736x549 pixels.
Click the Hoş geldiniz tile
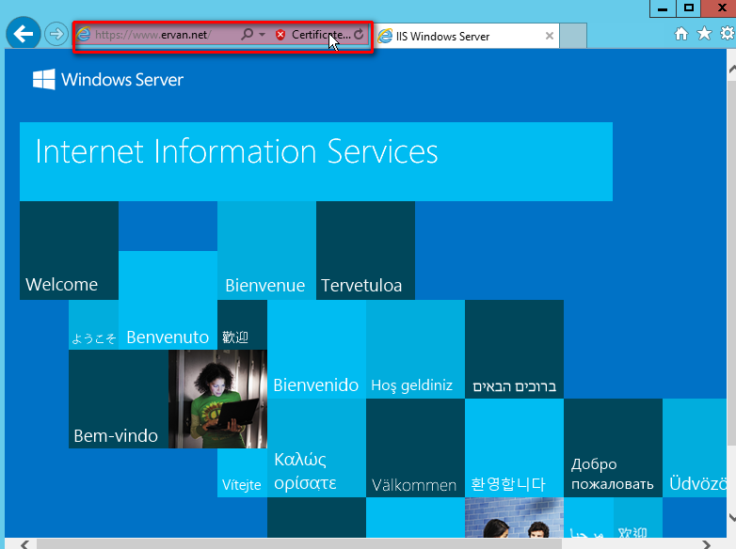pyautogui.click(x=415, y=350)
